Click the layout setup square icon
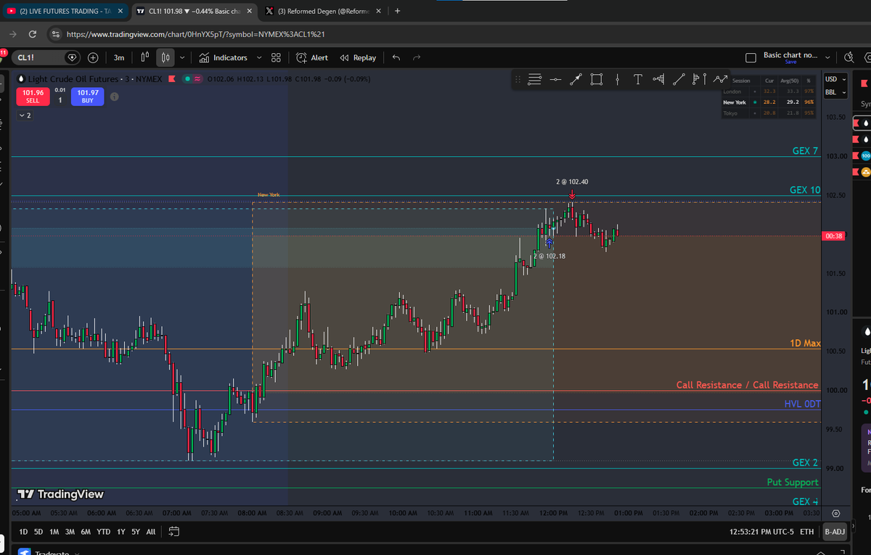 [751, 57]
